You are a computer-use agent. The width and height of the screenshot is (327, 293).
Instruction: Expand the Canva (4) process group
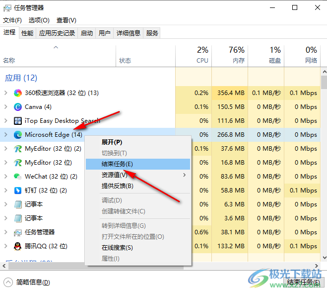tap(6, 107)
